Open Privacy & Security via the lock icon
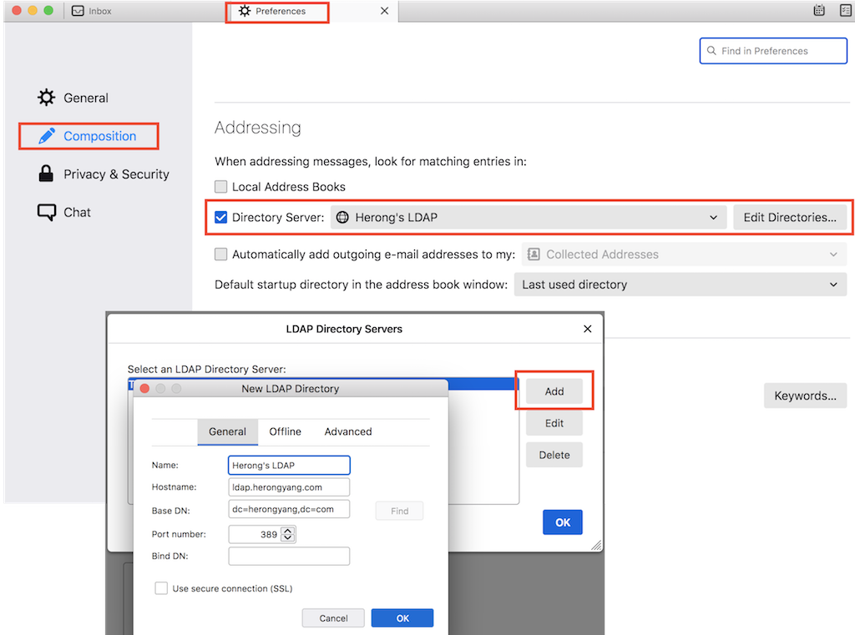The width and height of the screenshot is (855, 635). 46,174
